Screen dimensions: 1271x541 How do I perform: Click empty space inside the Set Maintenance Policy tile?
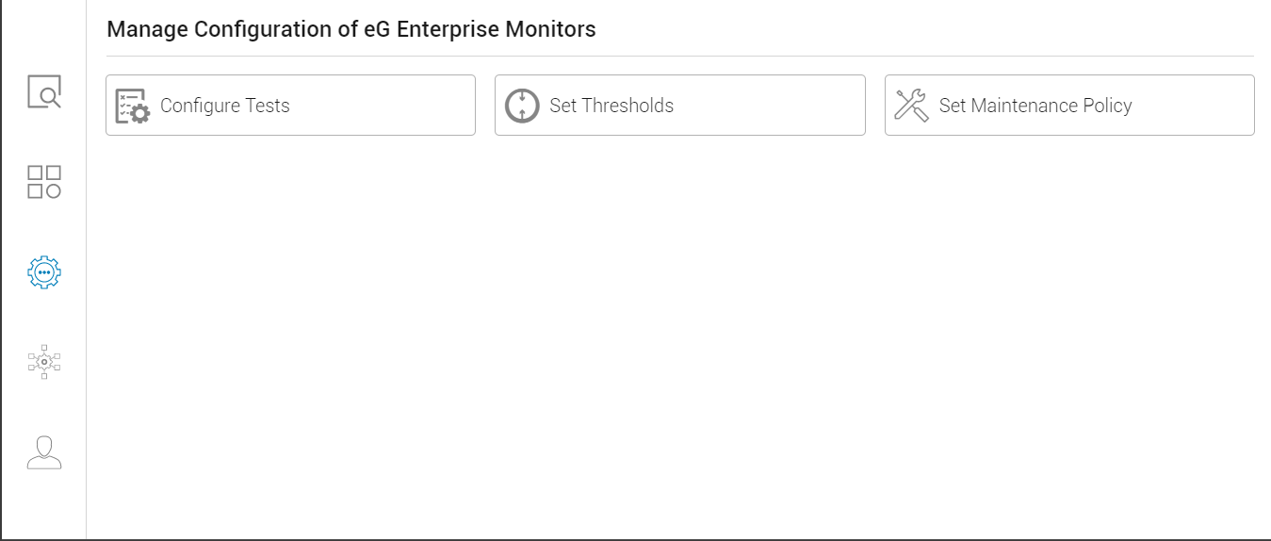click(1197, 106)
